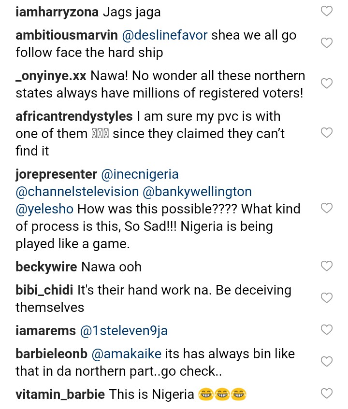Heart iamarems' comment mentioning 1steleven9ja
Image resolution: width=348 pixels, height=409 pixels.
[x=327, y=330]
